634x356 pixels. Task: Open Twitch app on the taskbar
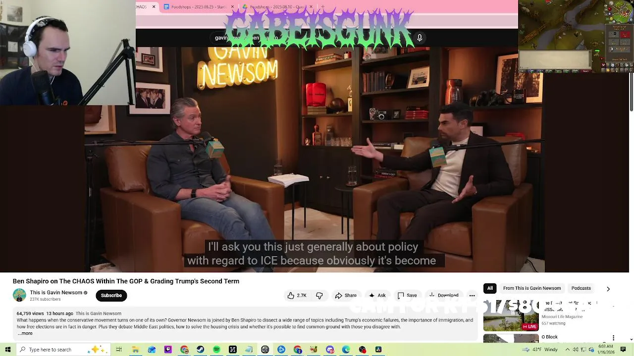click(168, 350)
